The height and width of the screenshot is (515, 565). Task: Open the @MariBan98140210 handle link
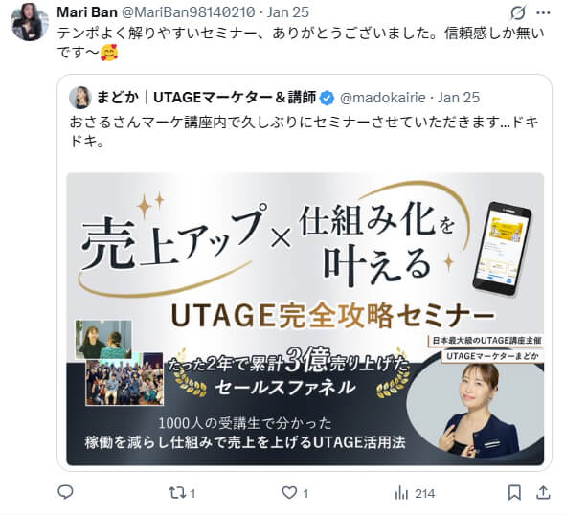[x=188, y=12]
